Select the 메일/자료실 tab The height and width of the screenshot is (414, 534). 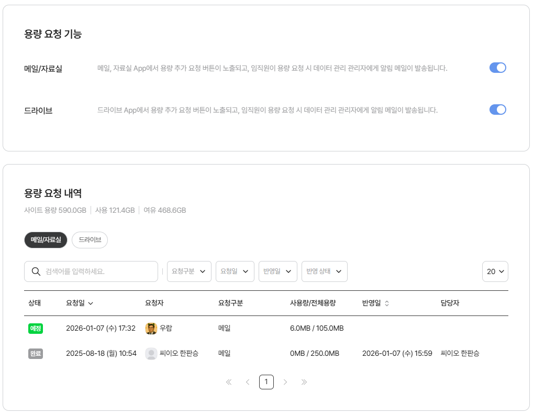[x=46, y=239]
